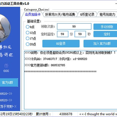
Task: Click the 4386678 usage count in status bar
Action: (x=66, y=114)
